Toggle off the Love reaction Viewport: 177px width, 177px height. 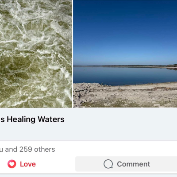(x=22, y=164)
